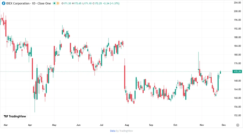Click the high value H172.65
Image resolution: width=243 pixels, height=134 pixels.
77,3
